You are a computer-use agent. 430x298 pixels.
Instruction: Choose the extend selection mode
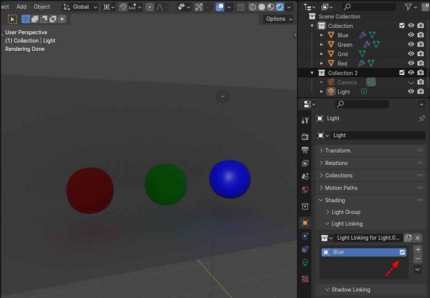[35, 19]
